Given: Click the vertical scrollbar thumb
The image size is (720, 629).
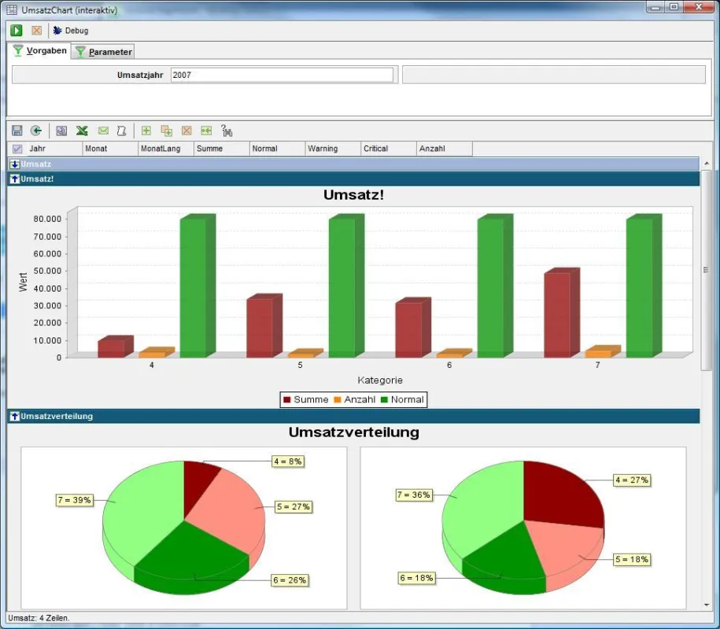Looking at the screenshot, I should point(706,270).
